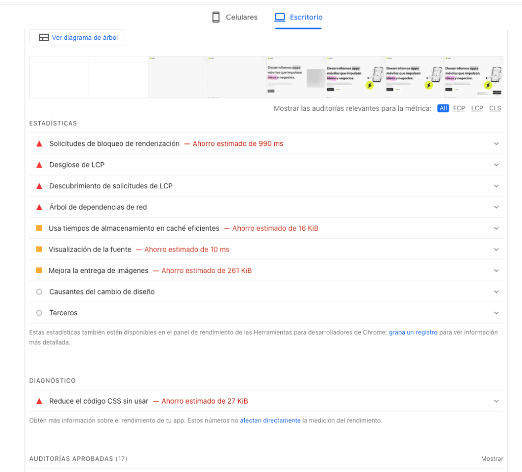The image size is (522, 472).
Task: Select the FCP filter label
Action: pos(459,108)
